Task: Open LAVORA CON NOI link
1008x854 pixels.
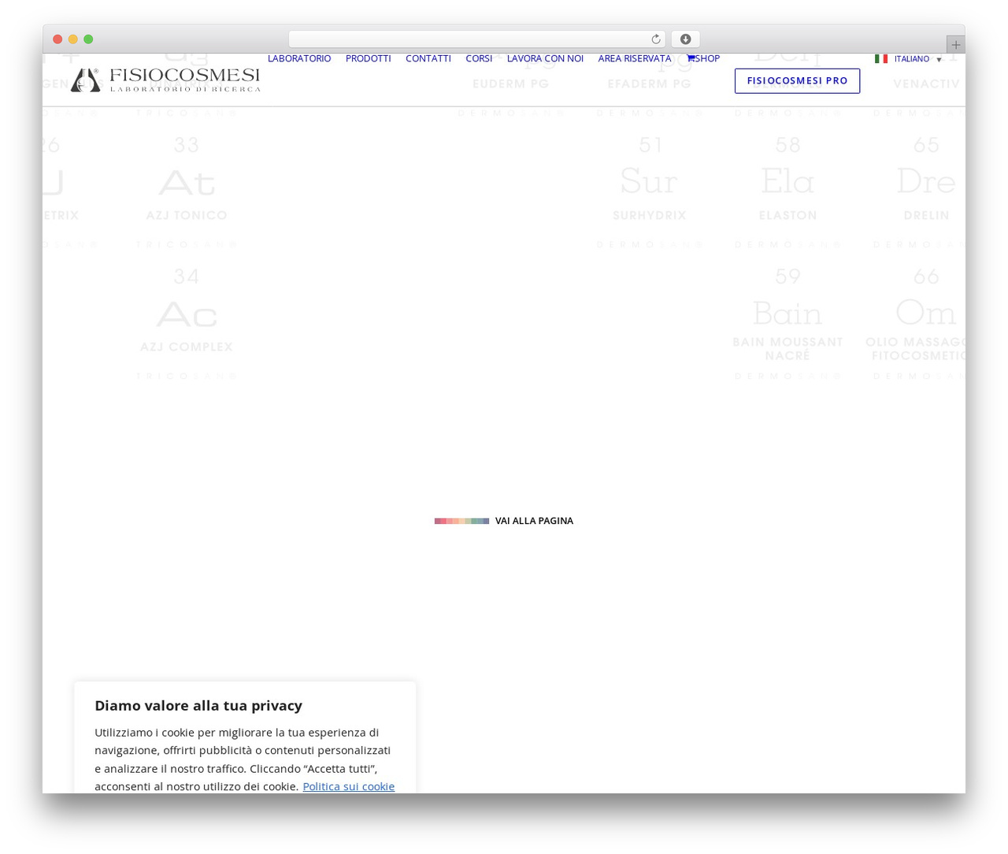Action: [x=545, y=58]
